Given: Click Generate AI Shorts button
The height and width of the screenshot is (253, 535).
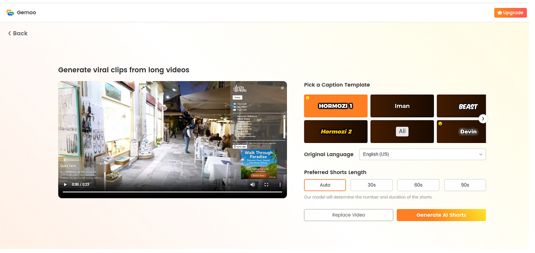Looking at the screenshot, I should pyautogui.click(x=441, y=215).
